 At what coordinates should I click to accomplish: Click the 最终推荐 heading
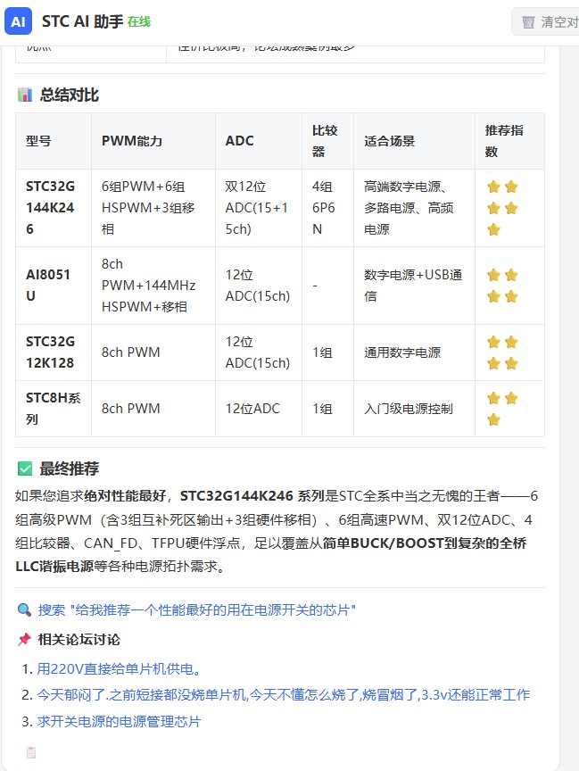click(70, 468)
